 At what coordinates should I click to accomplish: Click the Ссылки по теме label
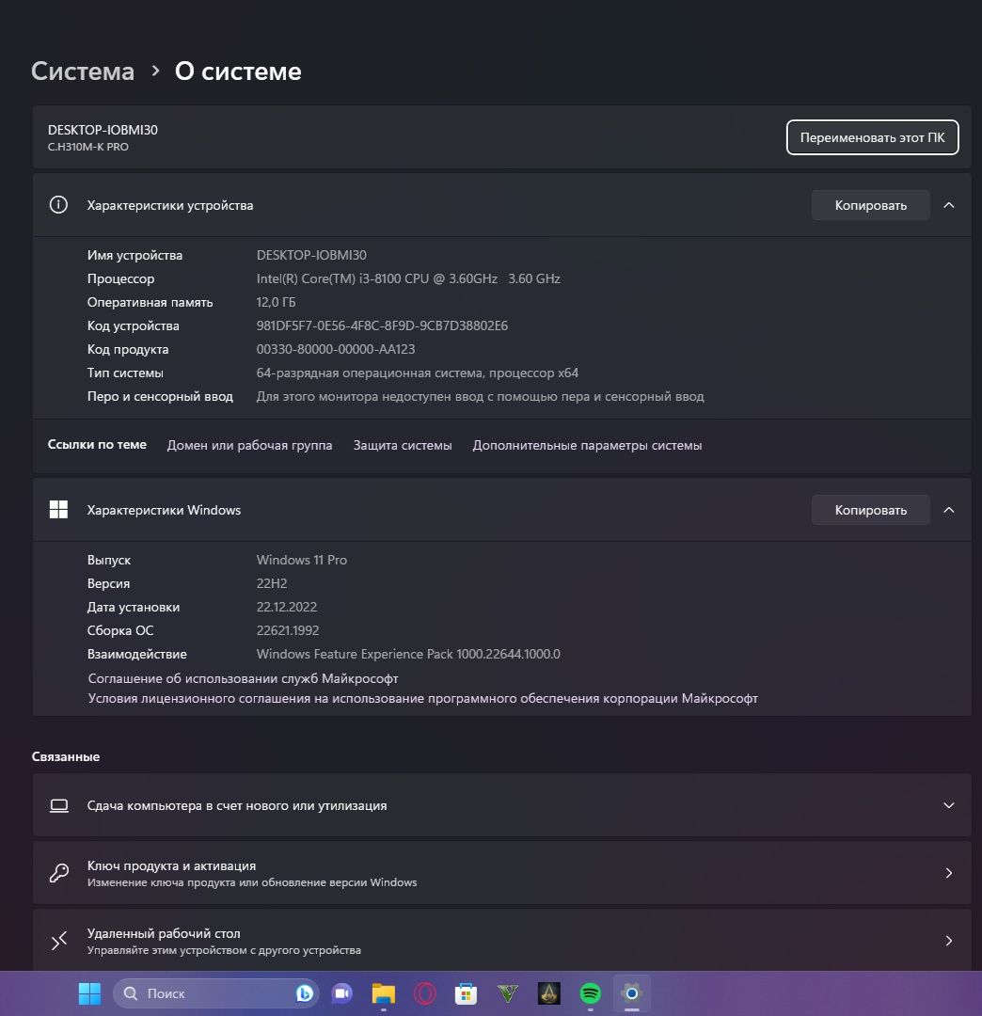tap(97, 444)
